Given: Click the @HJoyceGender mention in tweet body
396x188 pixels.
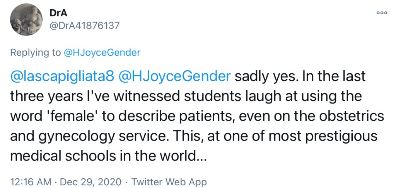Looking at the screenshot, I should pyautogui.click(x=174, y=76).
